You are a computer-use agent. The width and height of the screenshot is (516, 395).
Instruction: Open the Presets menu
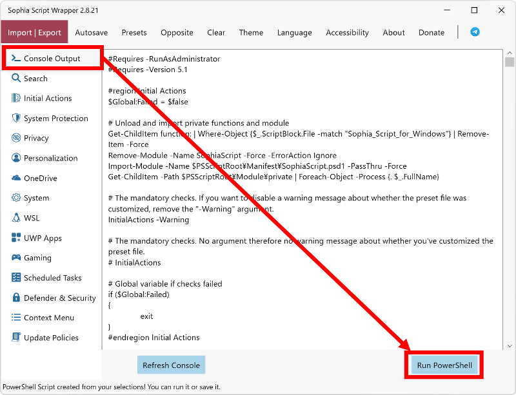click(x=134, y=32)
